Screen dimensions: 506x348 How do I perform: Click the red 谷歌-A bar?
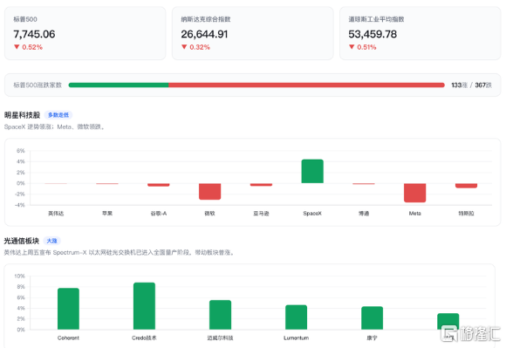159,185
